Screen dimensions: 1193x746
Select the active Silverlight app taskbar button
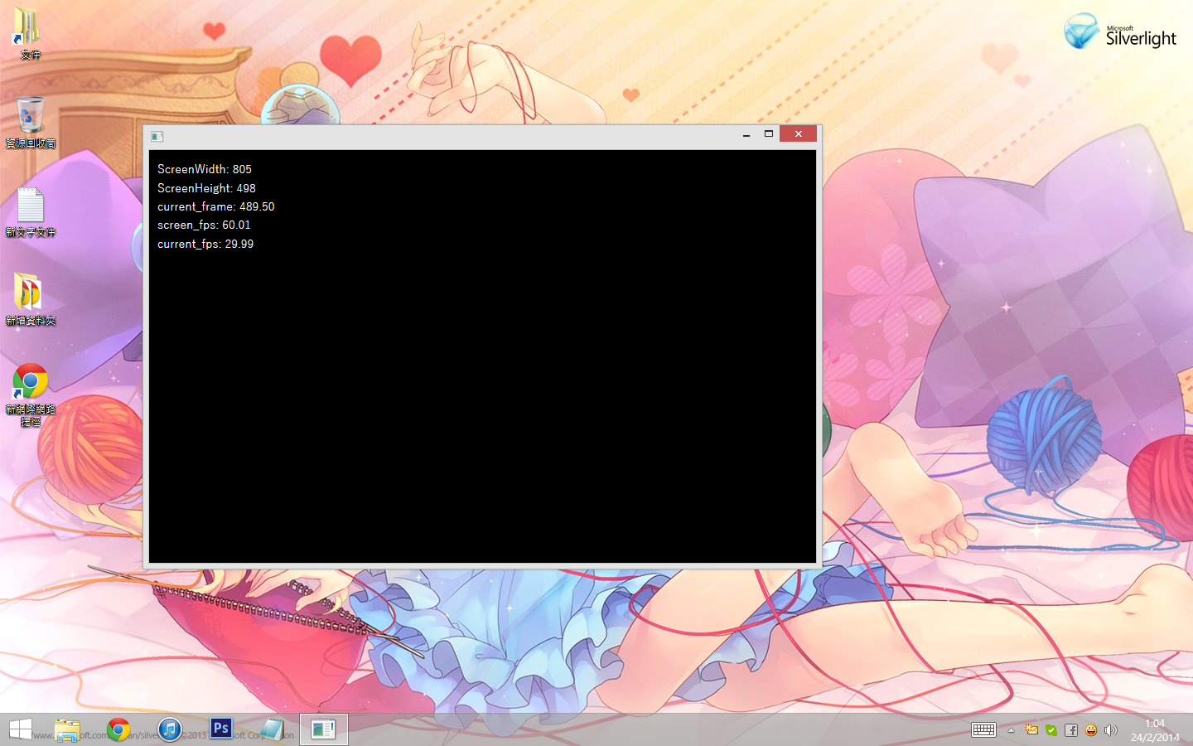pos(323,729)
